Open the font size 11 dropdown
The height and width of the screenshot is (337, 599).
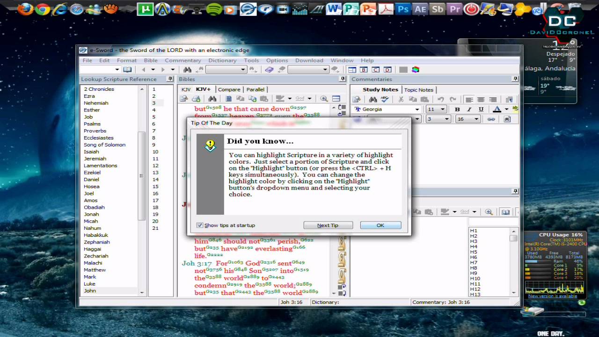(443, 110)
